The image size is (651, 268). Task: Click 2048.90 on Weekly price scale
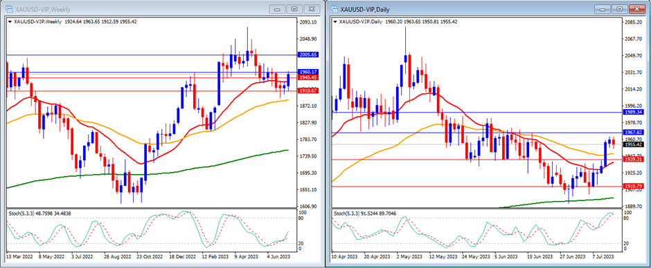pyautogui.click(x=308, y=39)
